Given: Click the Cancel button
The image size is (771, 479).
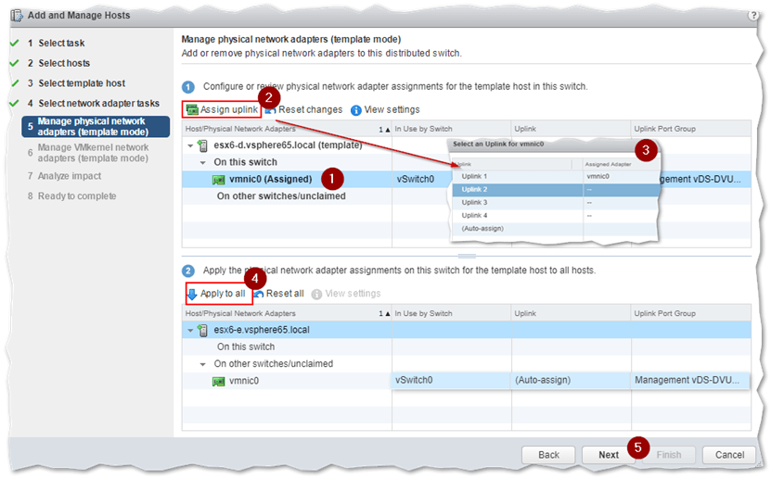Looking at the screenshot, I should pyautogui.click(x=729, y=456).
